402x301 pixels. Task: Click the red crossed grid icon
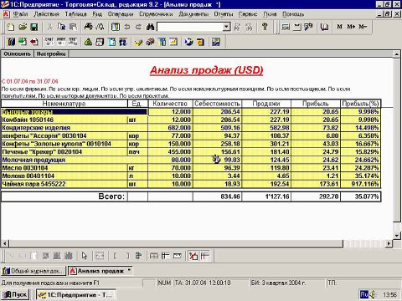(x=193, y=255)
